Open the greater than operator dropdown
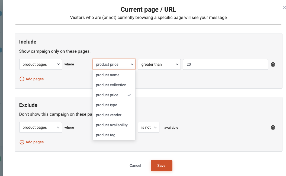Screen dimensions: 286x176 (x=159, y=64)
